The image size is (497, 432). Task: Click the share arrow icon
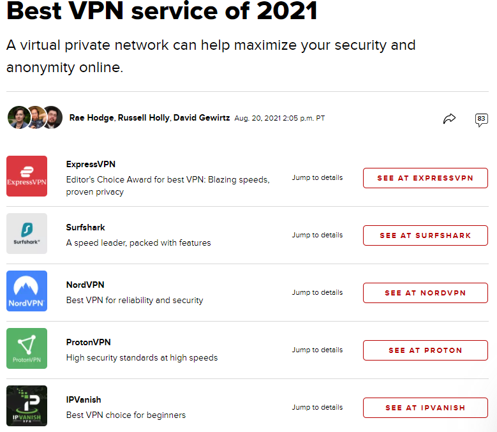pos(449,118)
